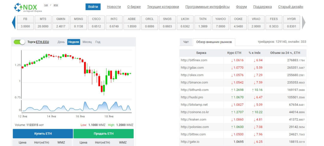Select the FB ticker tile
The height and width of the screenshot is (146, 324).
point(25,22)
